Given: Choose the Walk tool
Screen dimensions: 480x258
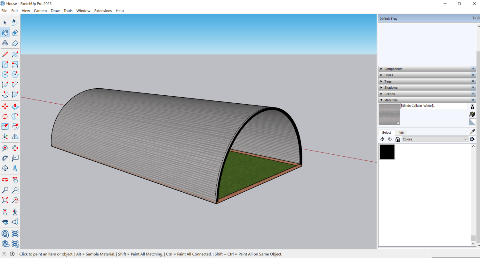Looking at the screenshot, I should tap(15, 212).
